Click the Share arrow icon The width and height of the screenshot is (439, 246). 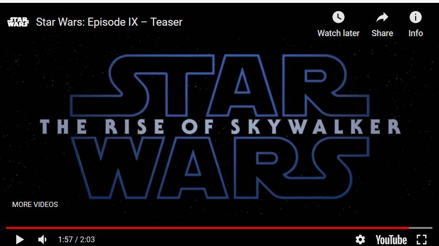coord(382,17)
